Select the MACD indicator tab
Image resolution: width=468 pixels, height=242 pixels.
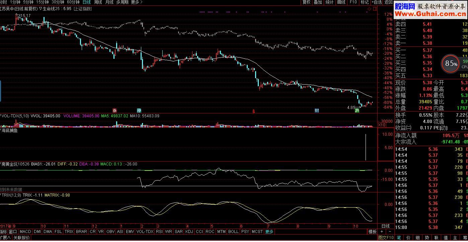[25, 231]
